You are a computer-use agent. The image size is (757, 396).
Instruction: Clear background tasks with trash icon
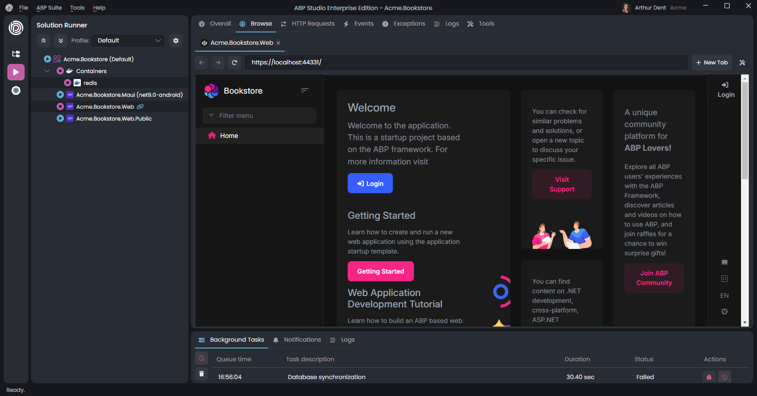coord(201,374)
